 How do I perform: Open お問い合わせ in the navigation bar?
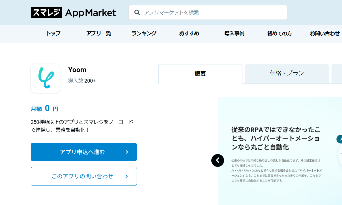(x=325, y=33)
